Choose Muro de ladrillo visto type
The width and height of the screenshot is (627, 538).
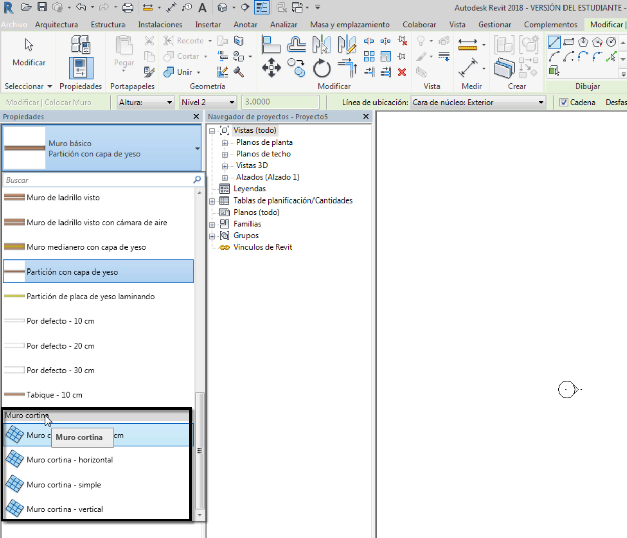tap(98, 198)
